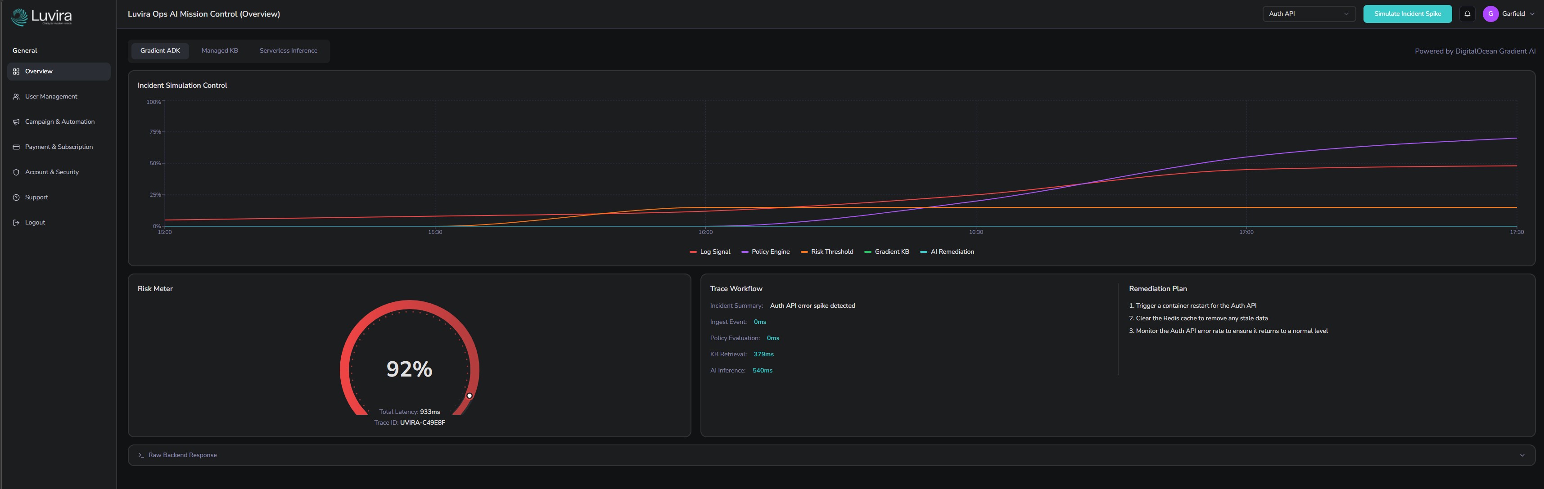
Task: Switch to the Serverless Inference tab
Action: click(288, 51)
